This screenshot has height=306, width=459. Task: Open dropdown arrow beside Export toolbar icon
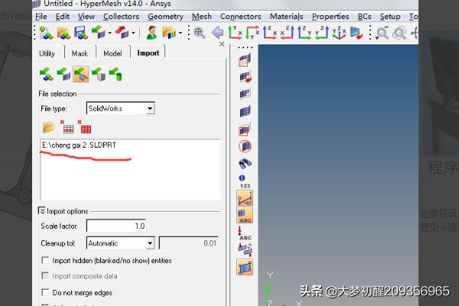[133, 33]
